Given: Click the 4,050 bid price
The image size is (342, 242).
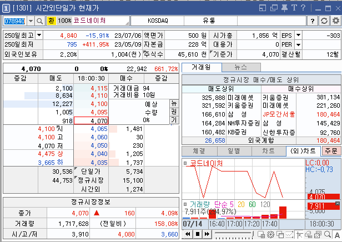Looking at the screenshot, I should pyautogui.click(x=99, y=145).
